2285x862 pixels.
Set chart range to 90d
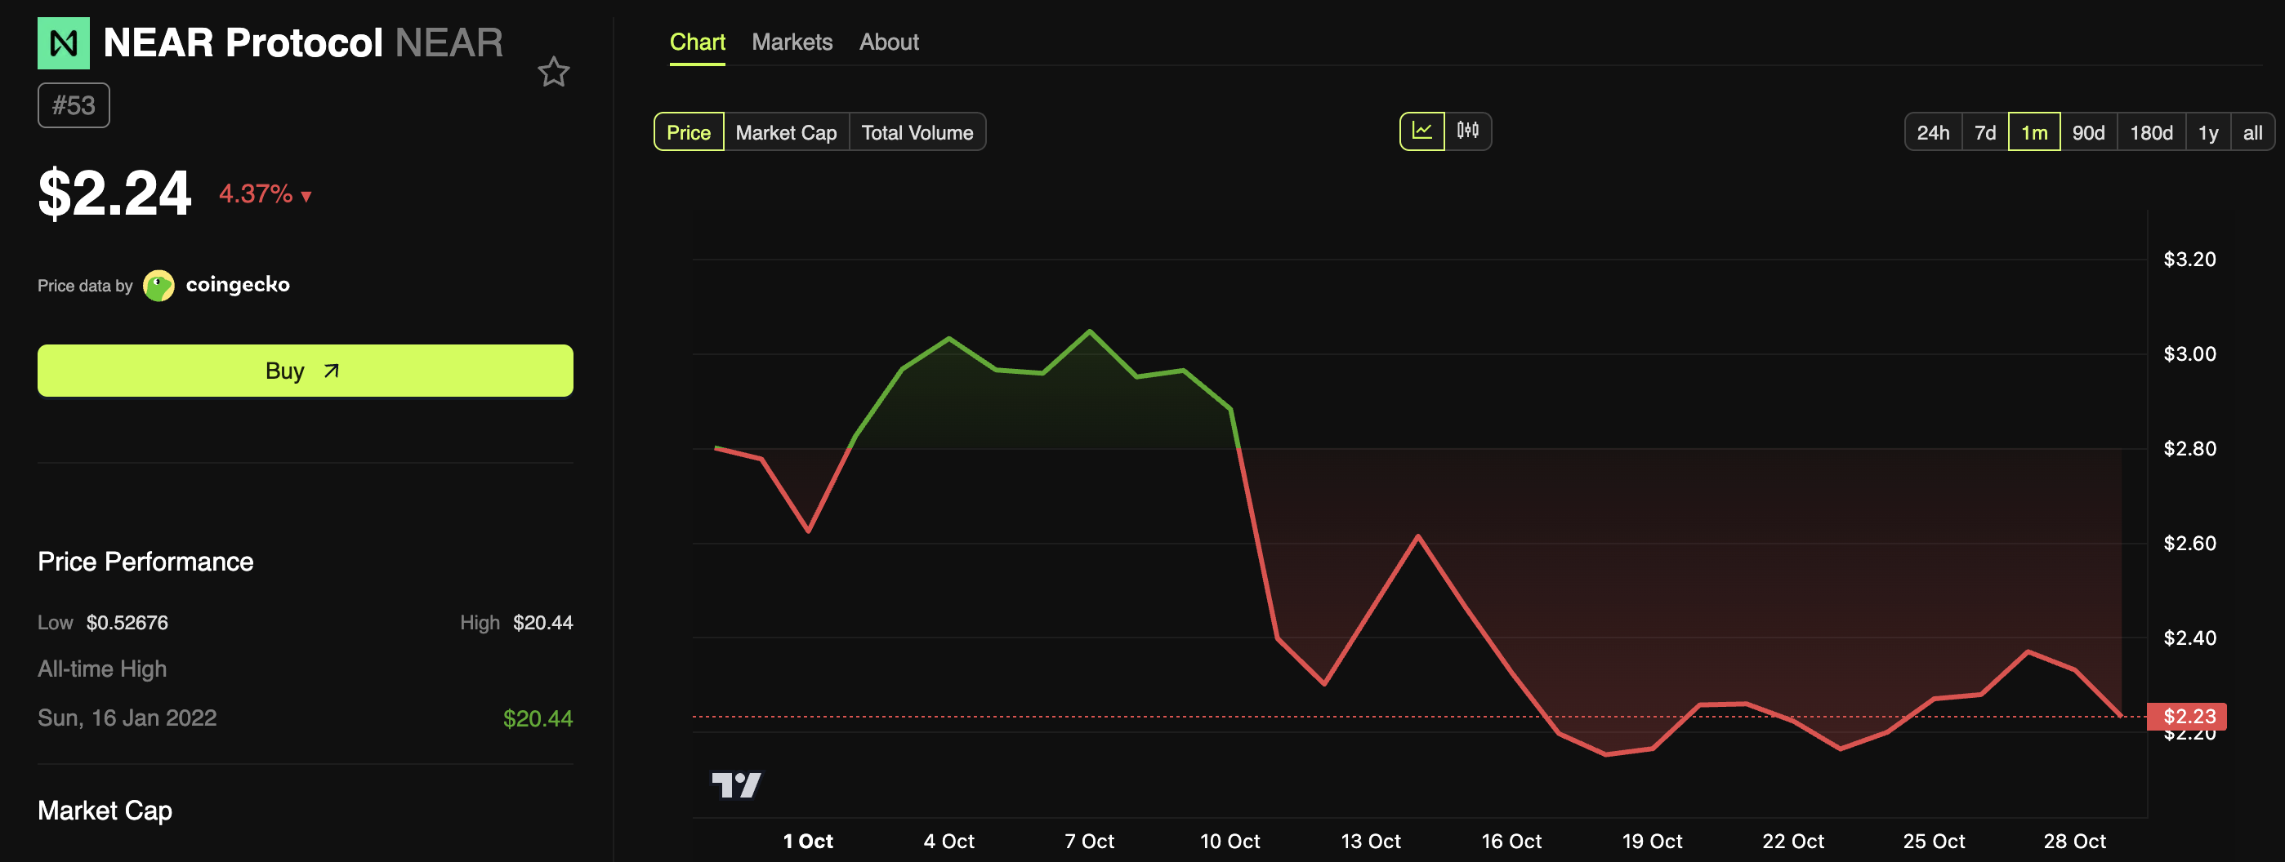coord(2088,132)
